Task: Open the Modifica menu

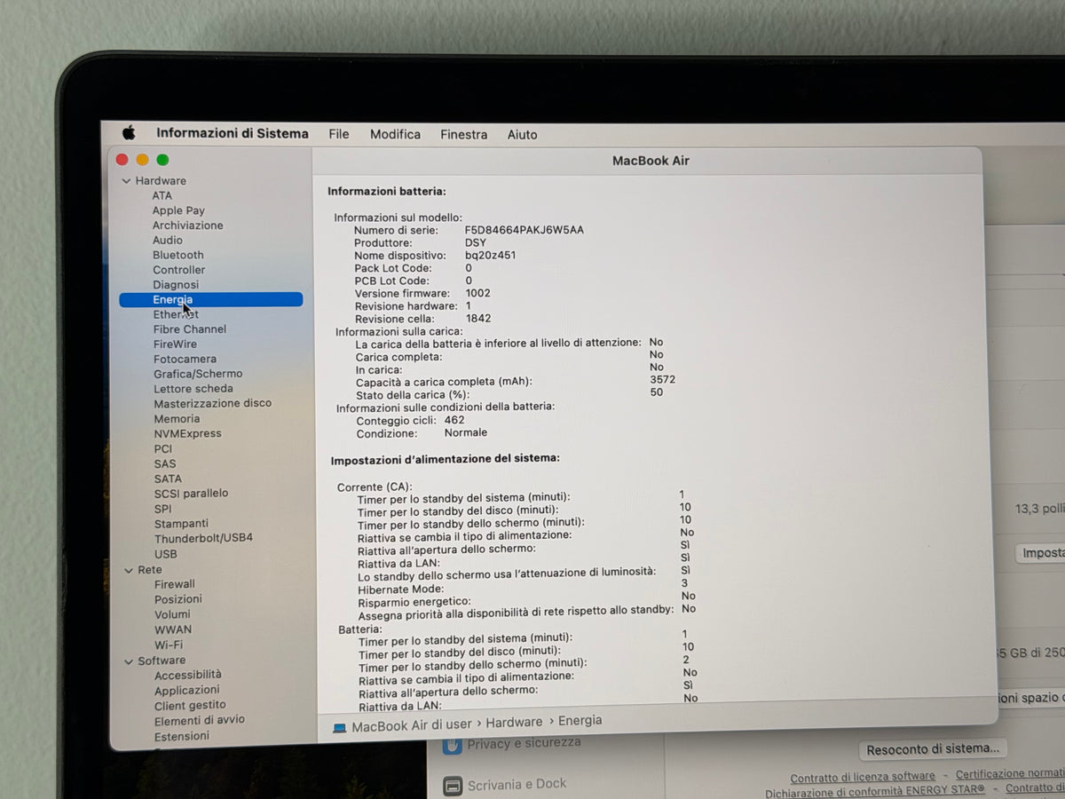Action: tap(395, 134)
